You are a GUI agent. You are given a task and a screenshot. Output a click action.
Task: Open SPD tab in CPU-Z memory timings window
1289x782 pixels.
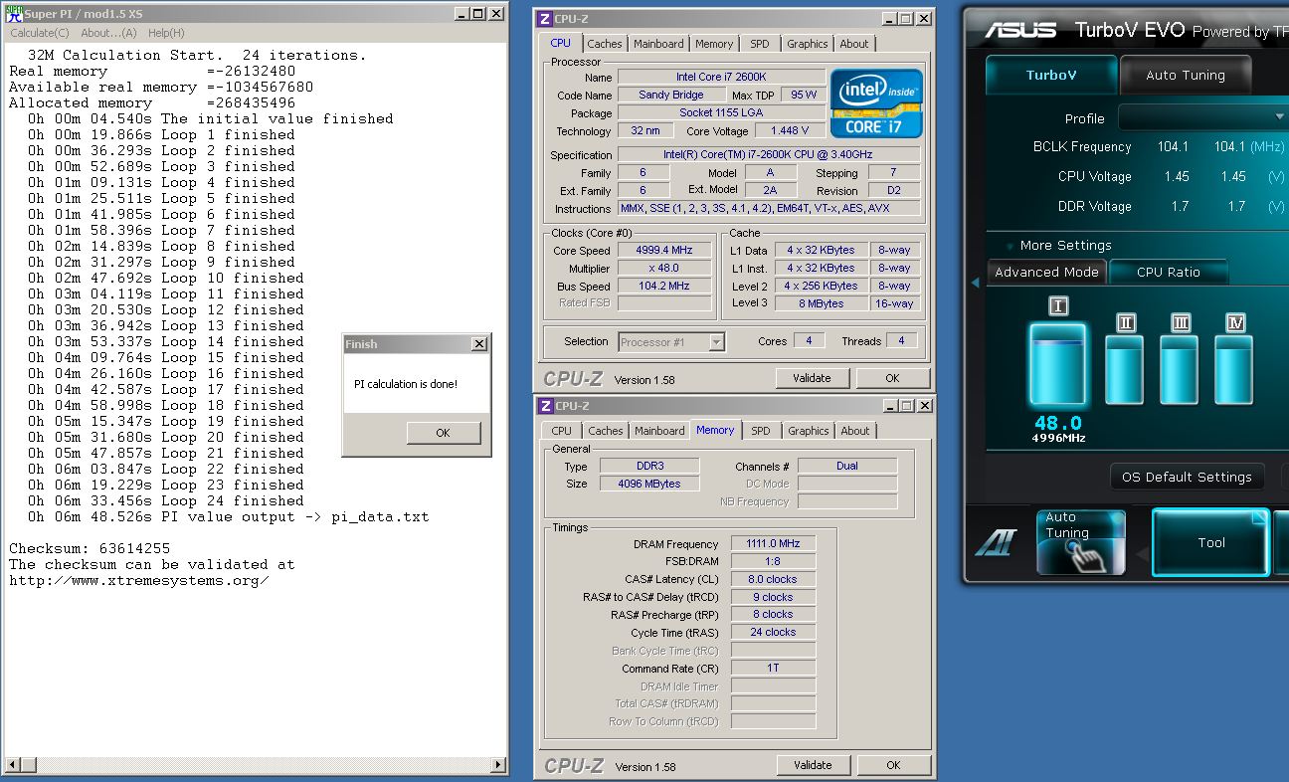tap(761, 431)
